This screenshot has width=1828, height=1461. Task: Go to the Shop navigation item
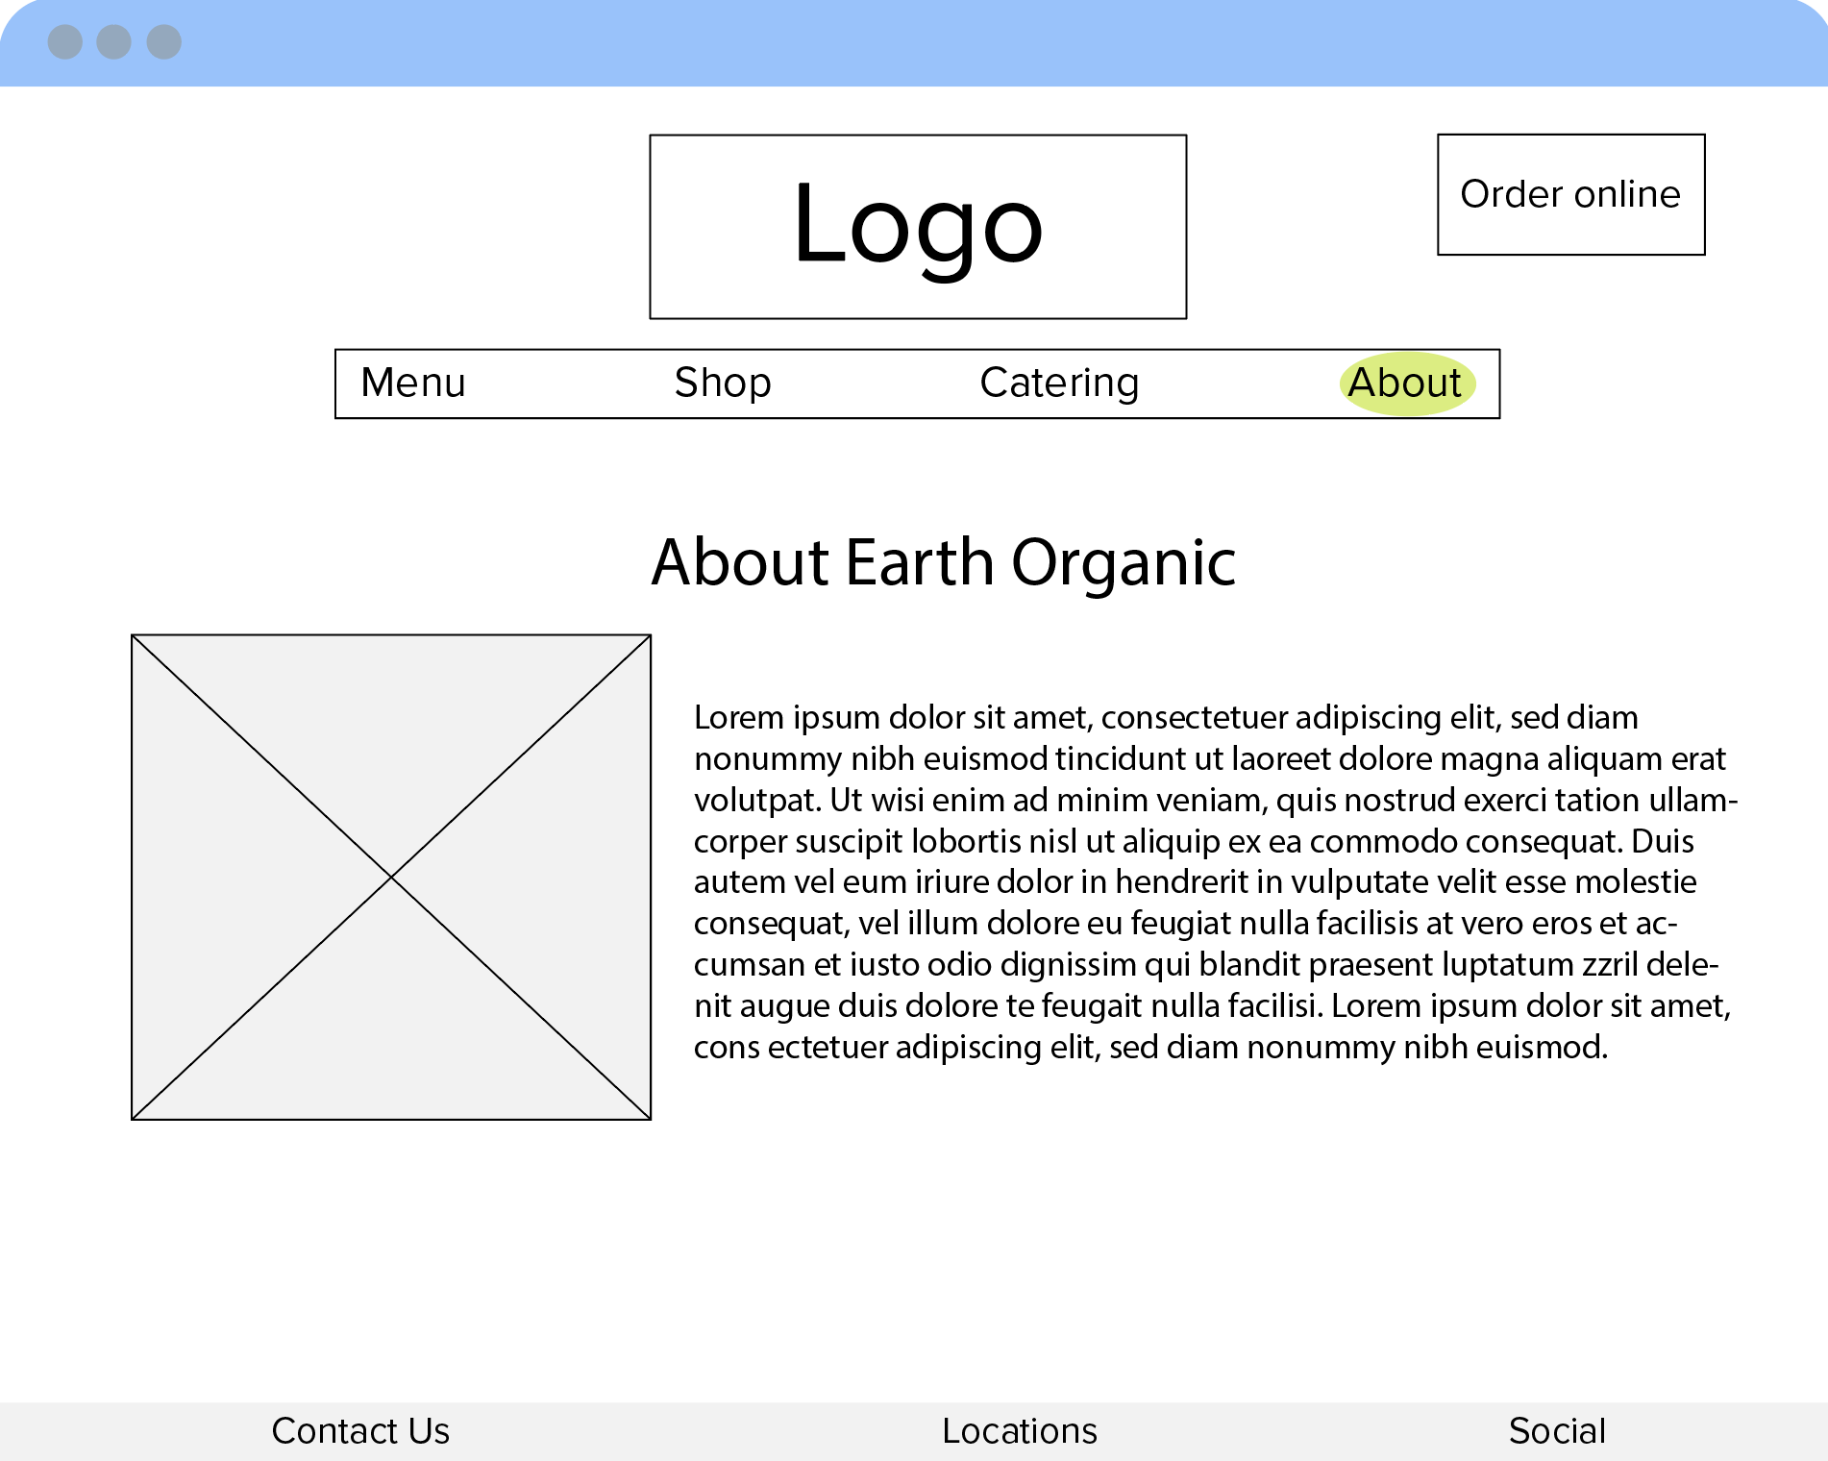[723, 383]
